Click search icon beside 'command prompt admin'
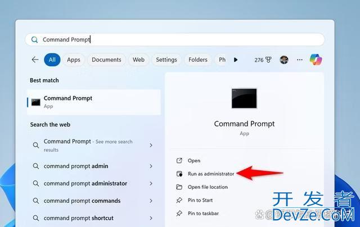This screenshot has height=227, width=360. click(36, 166)
